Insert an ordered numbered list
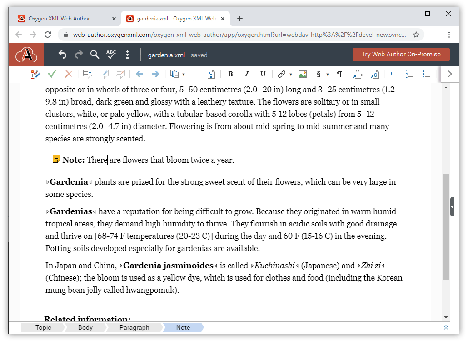The height and width of the screenshot is (341, 468). [410, 74]
